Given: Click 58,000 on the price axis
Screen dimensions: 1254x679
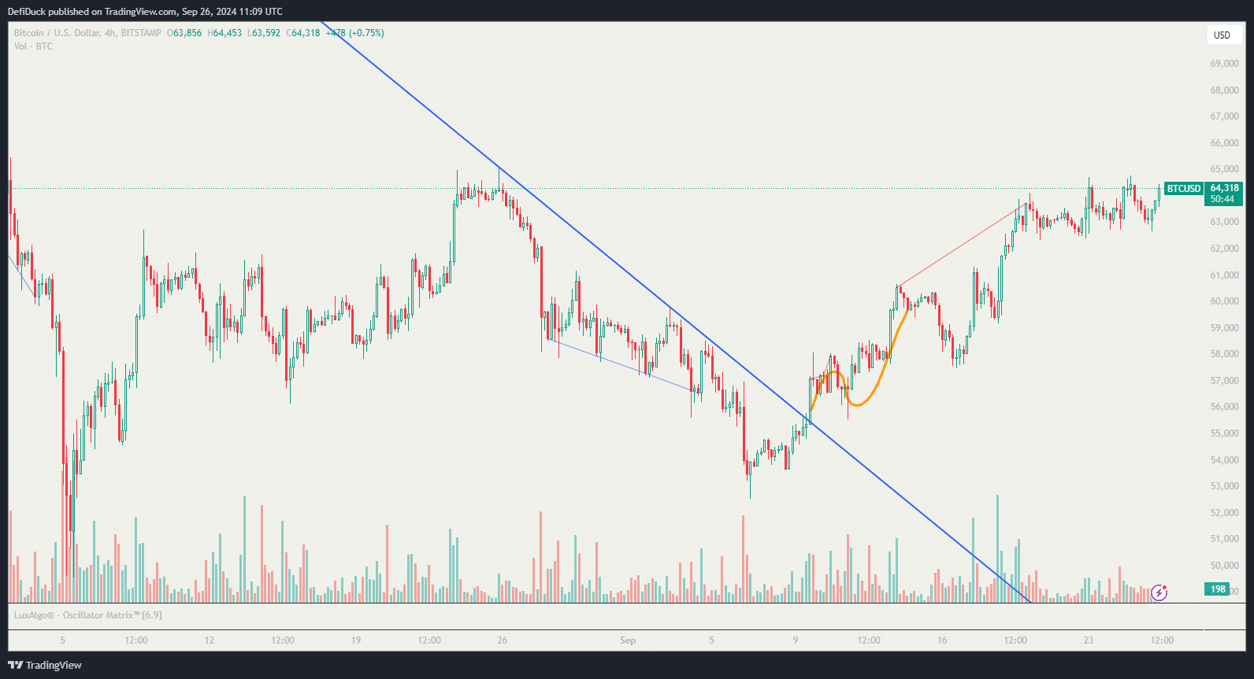Looking at the screenshot, I should point(1224,354).
